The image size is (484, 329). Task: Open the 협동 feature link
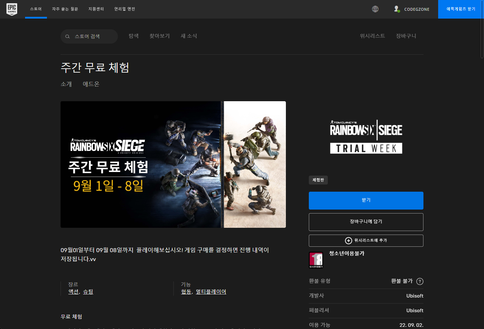click(x=186, y=292)
